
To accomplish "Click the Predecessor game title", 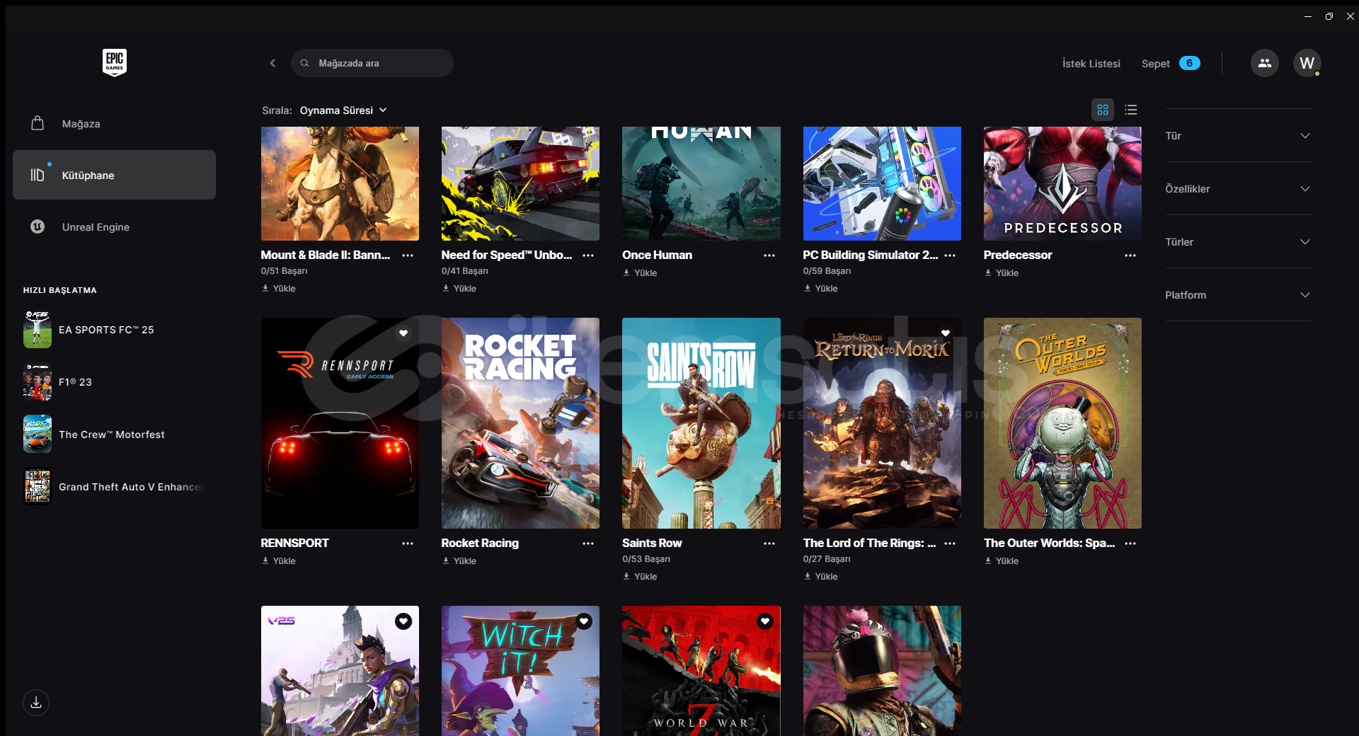I will point(1018,255).
